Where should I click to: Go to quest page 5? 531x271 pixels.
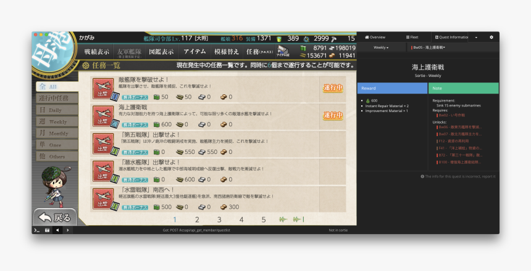[264, 220]
